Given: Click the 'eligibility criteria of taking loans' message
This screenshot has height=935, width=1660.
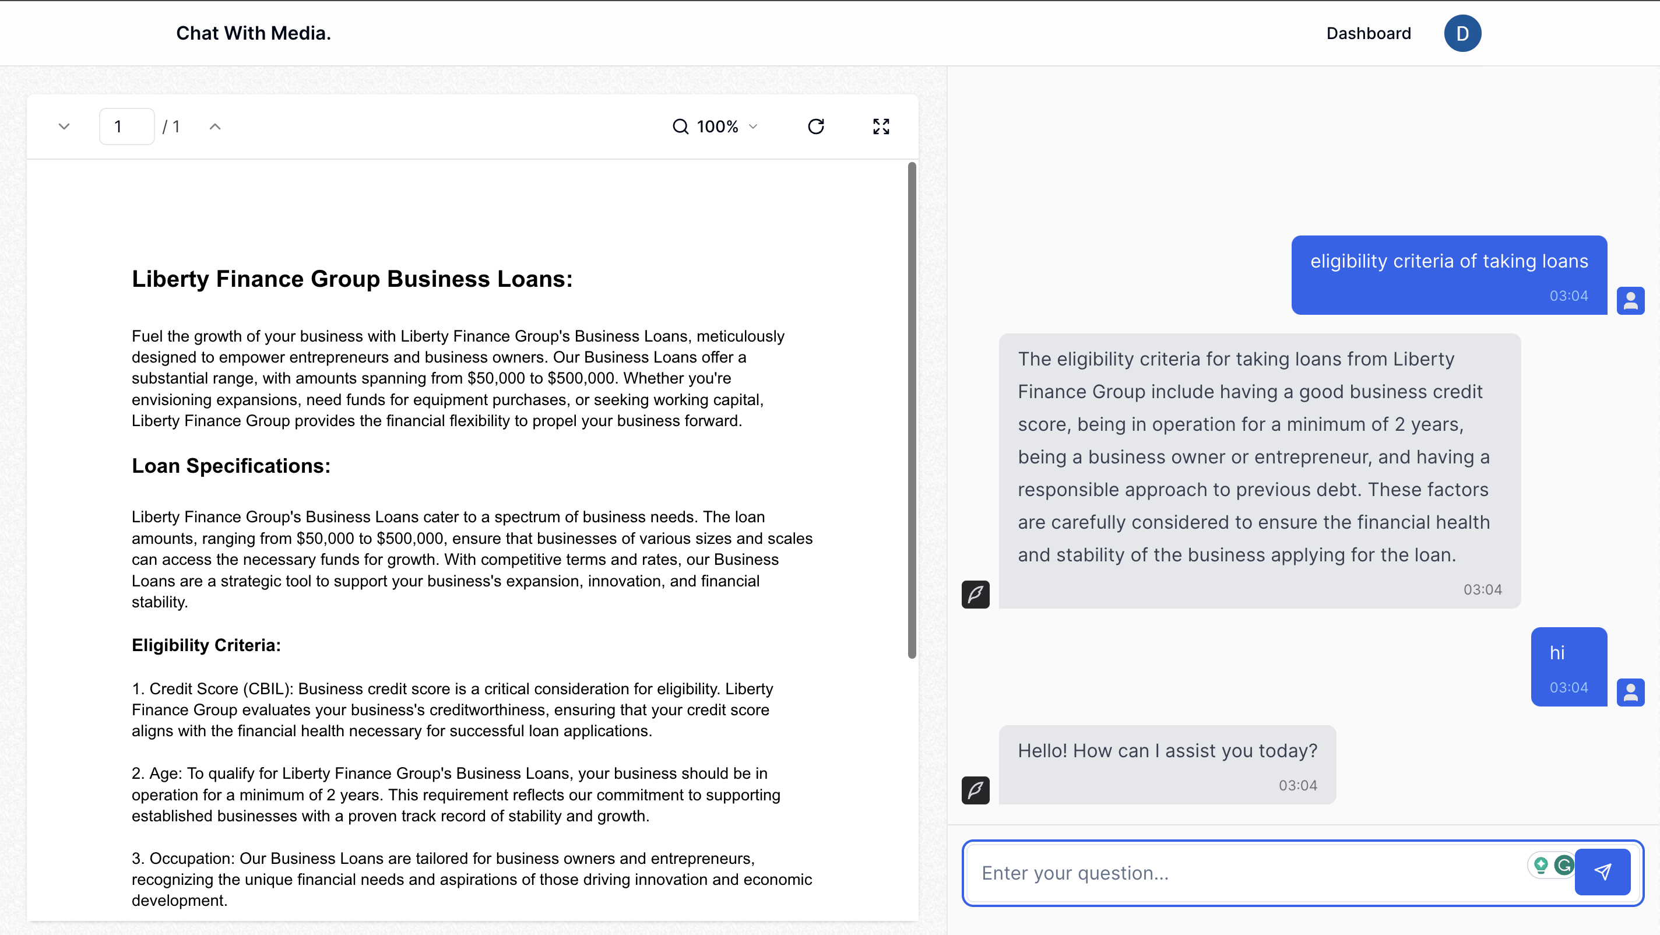Looking at the screenshot, I should click(1448, 275).
